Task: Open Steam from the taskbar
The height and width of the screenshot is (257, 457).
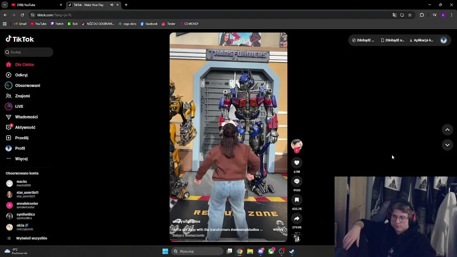Action: point(292,251)
